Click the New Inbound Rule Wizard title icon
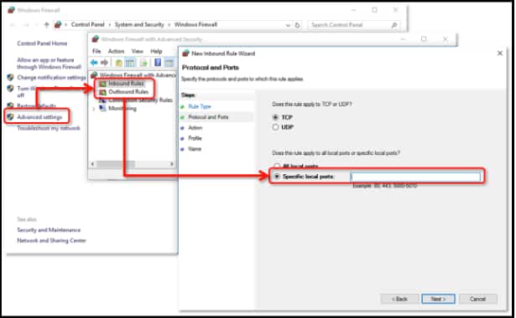516x318 pixels. (x=185, y=54)
